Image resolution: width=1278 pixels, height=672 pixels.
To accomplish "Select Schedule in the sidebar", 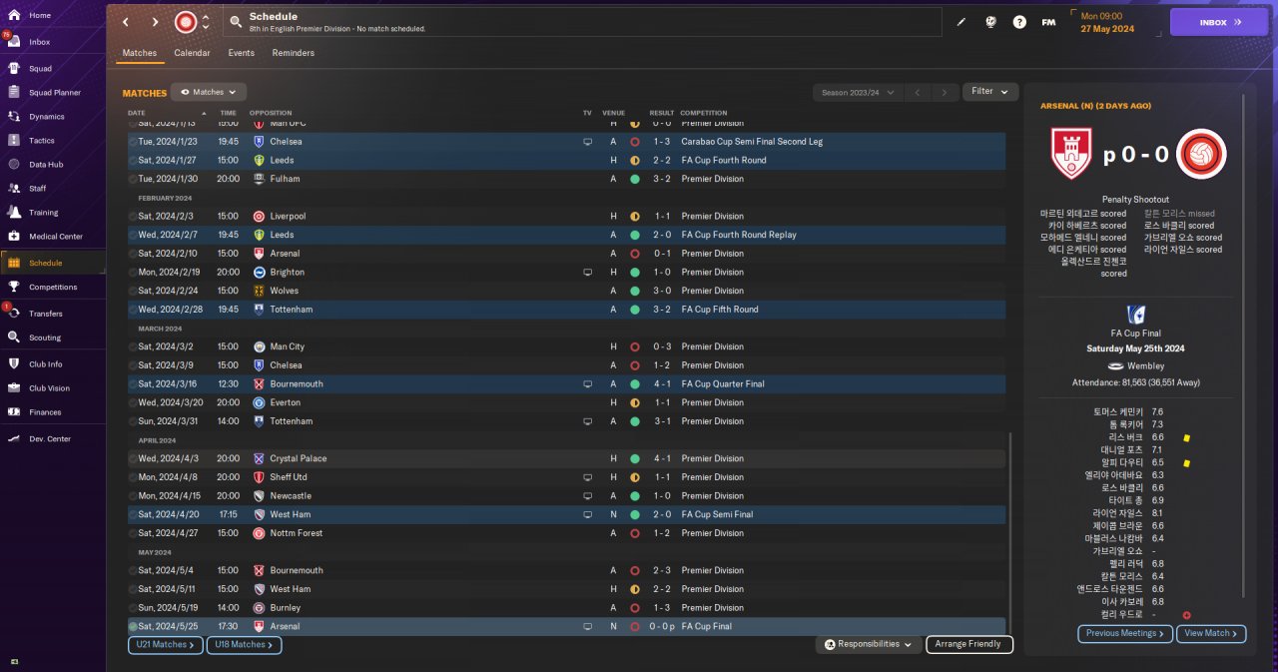I will pos(53,263).
